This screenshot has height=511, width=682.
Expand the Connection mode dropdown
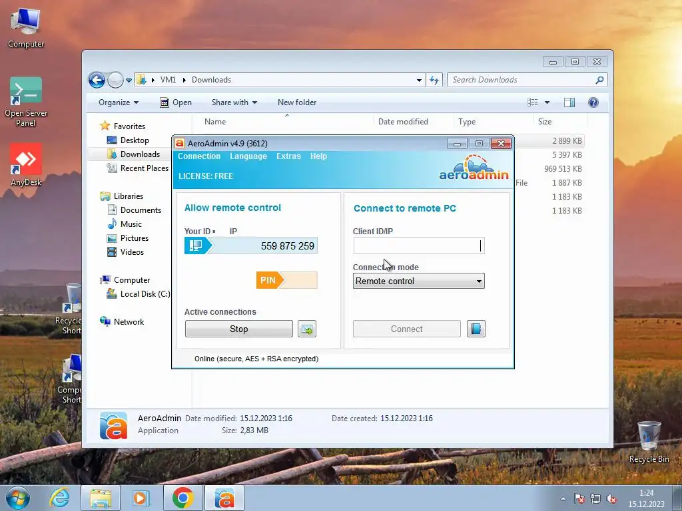[479, 281]
